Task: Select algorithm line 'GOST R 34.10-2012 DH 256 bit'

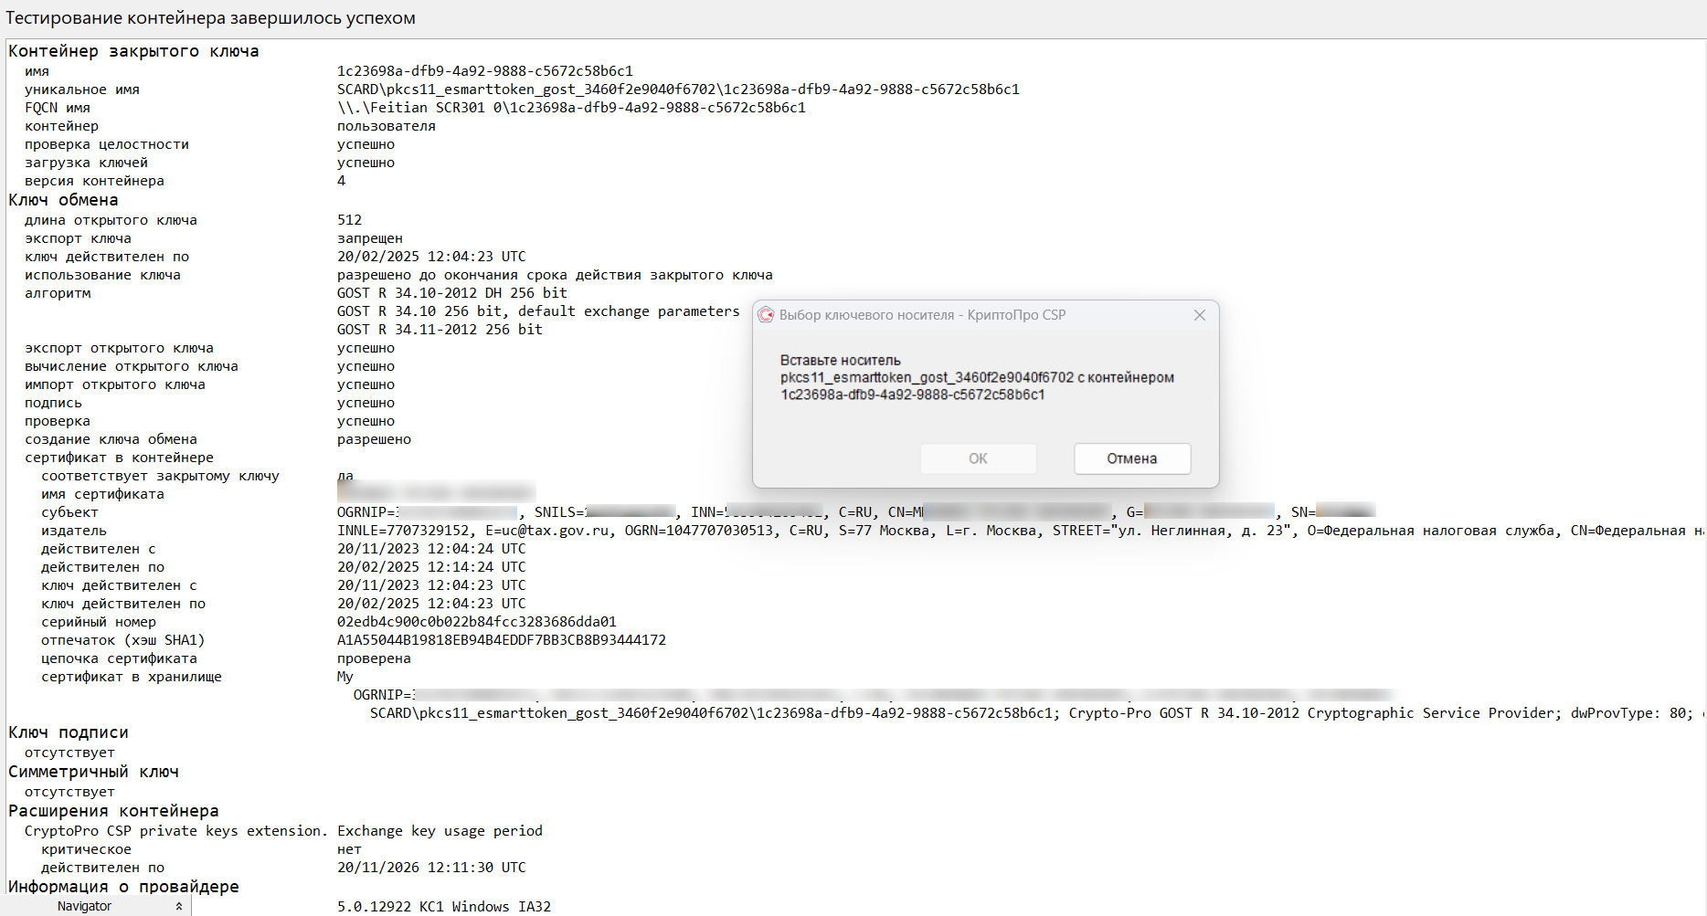Action: 452,293
